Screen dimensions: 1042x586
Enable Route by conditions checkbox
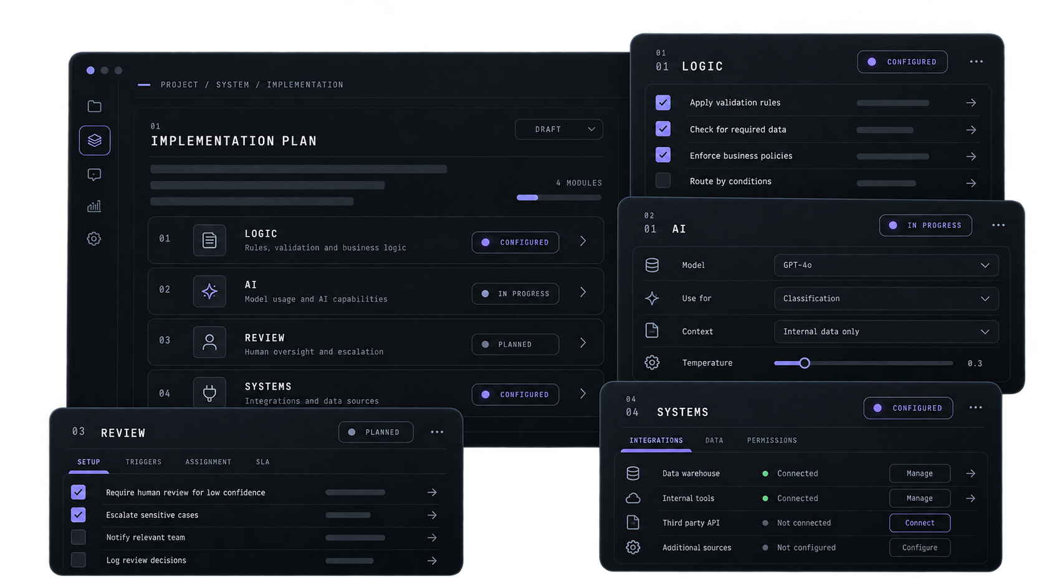(663, 181)
